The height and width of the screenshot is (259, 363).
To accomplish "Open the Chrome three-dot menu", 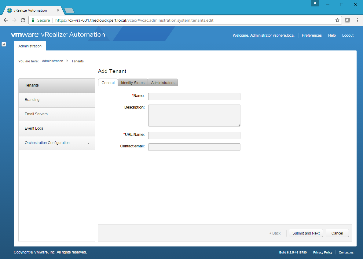I will click(x=357, y=20).
